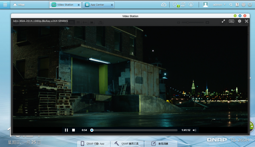Image resolution: width=255 pixels, height=147 pixels.
Task: Close the Video Station taskbar tab
Action: (79, 5)
